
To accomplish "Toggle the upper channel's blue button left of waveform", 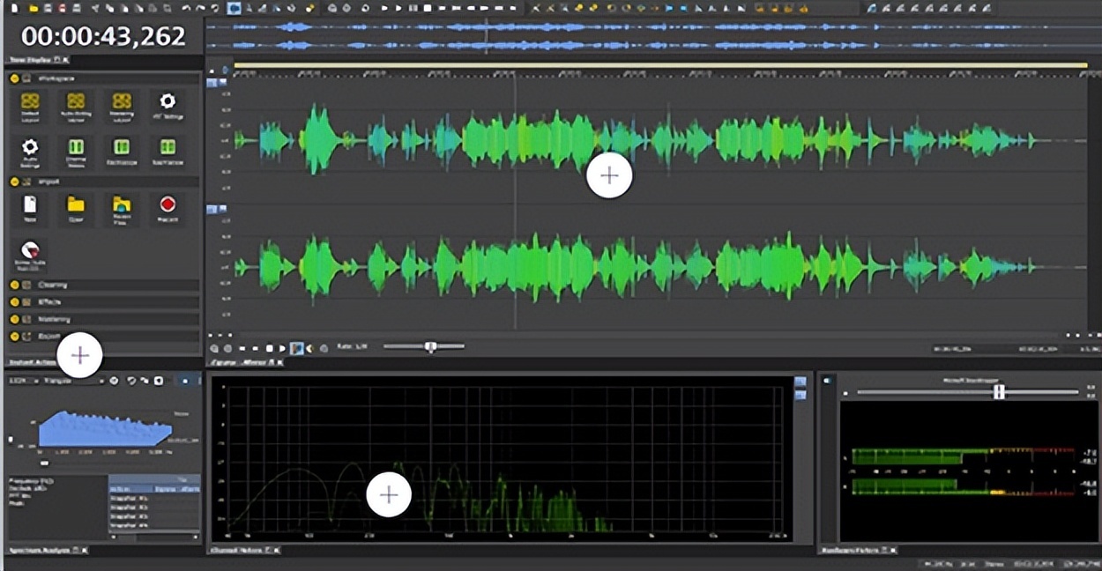I will (x=212, y=83).
